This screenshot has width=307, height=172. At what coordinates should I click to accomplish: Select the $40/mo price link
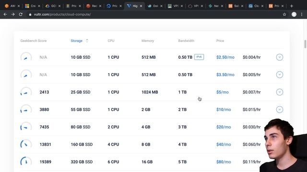(224, 144)
